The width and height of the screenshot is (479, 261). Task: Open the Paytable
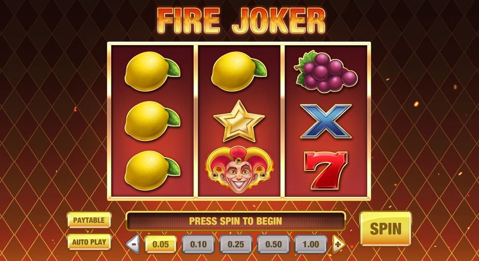[89, 220]
